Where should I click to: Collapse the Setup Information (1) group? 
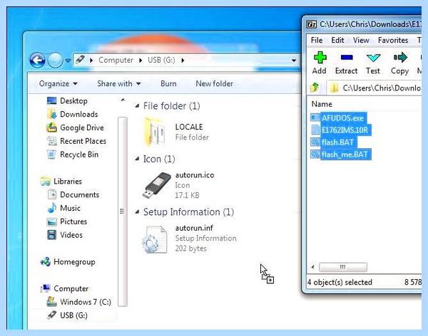[x=137, y=211]
